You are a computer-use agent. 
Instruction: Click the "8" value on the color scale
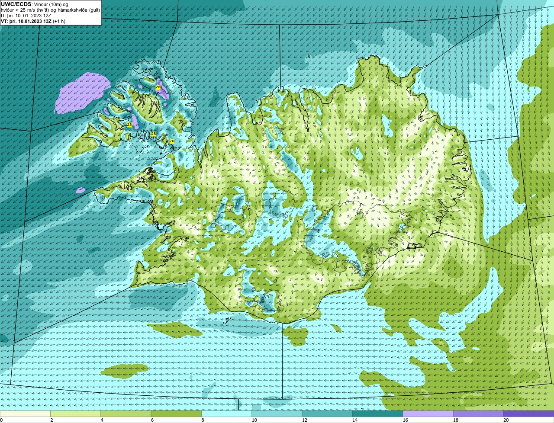point(203,420)
